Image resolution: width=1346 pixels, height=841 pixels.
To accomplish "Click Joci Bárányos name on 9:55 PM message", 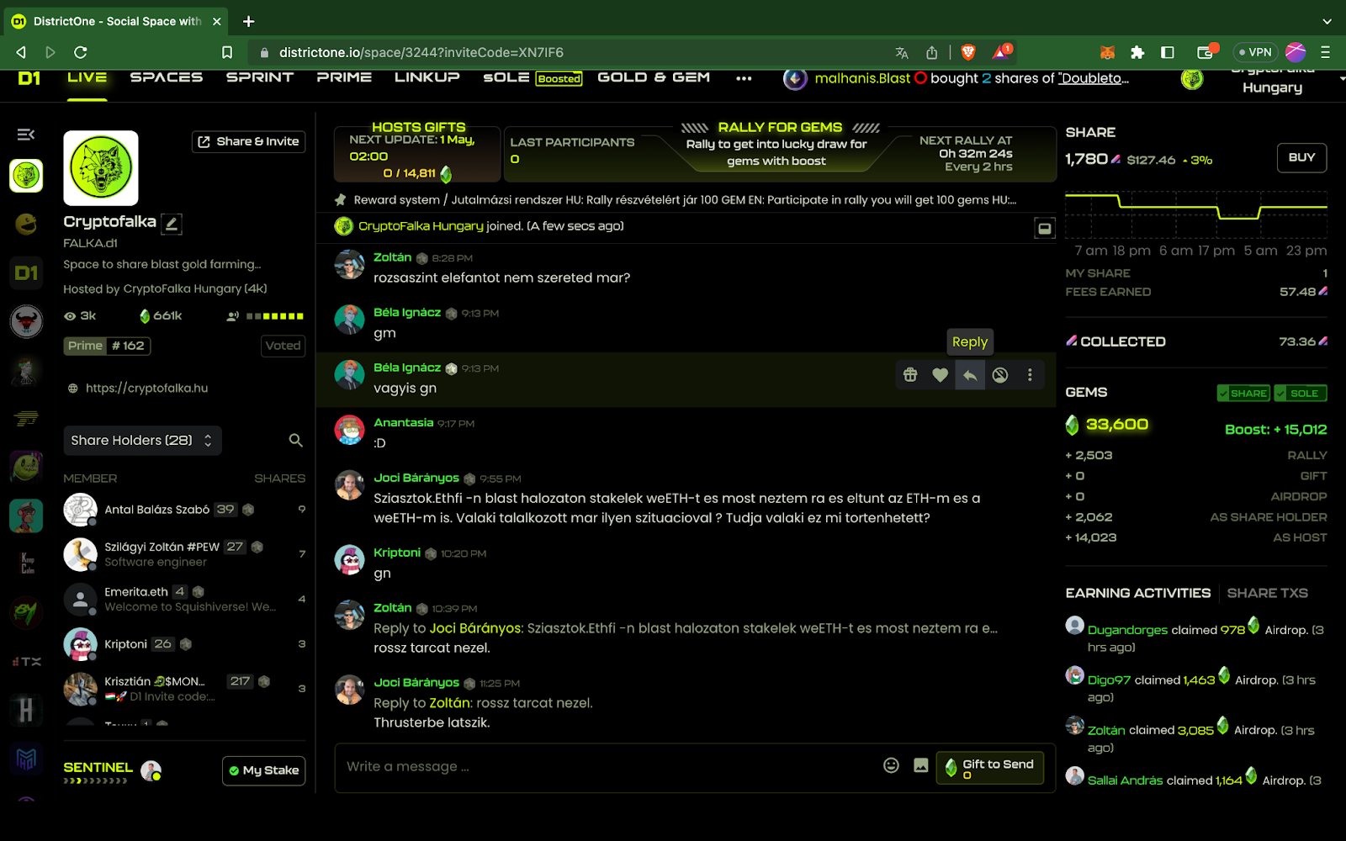I will (x=416, y=478).
